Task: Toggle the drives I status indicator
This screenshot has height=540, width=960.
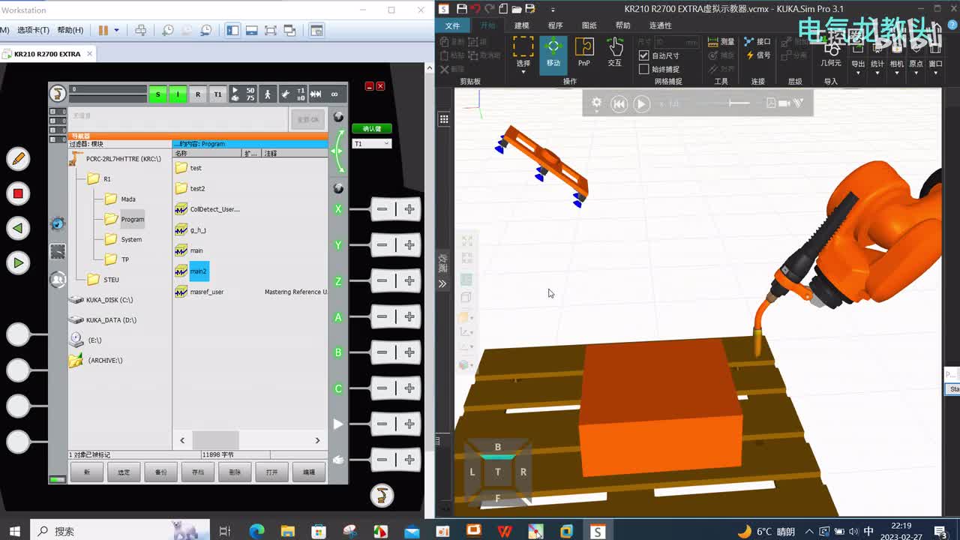Action: [178, 94]
